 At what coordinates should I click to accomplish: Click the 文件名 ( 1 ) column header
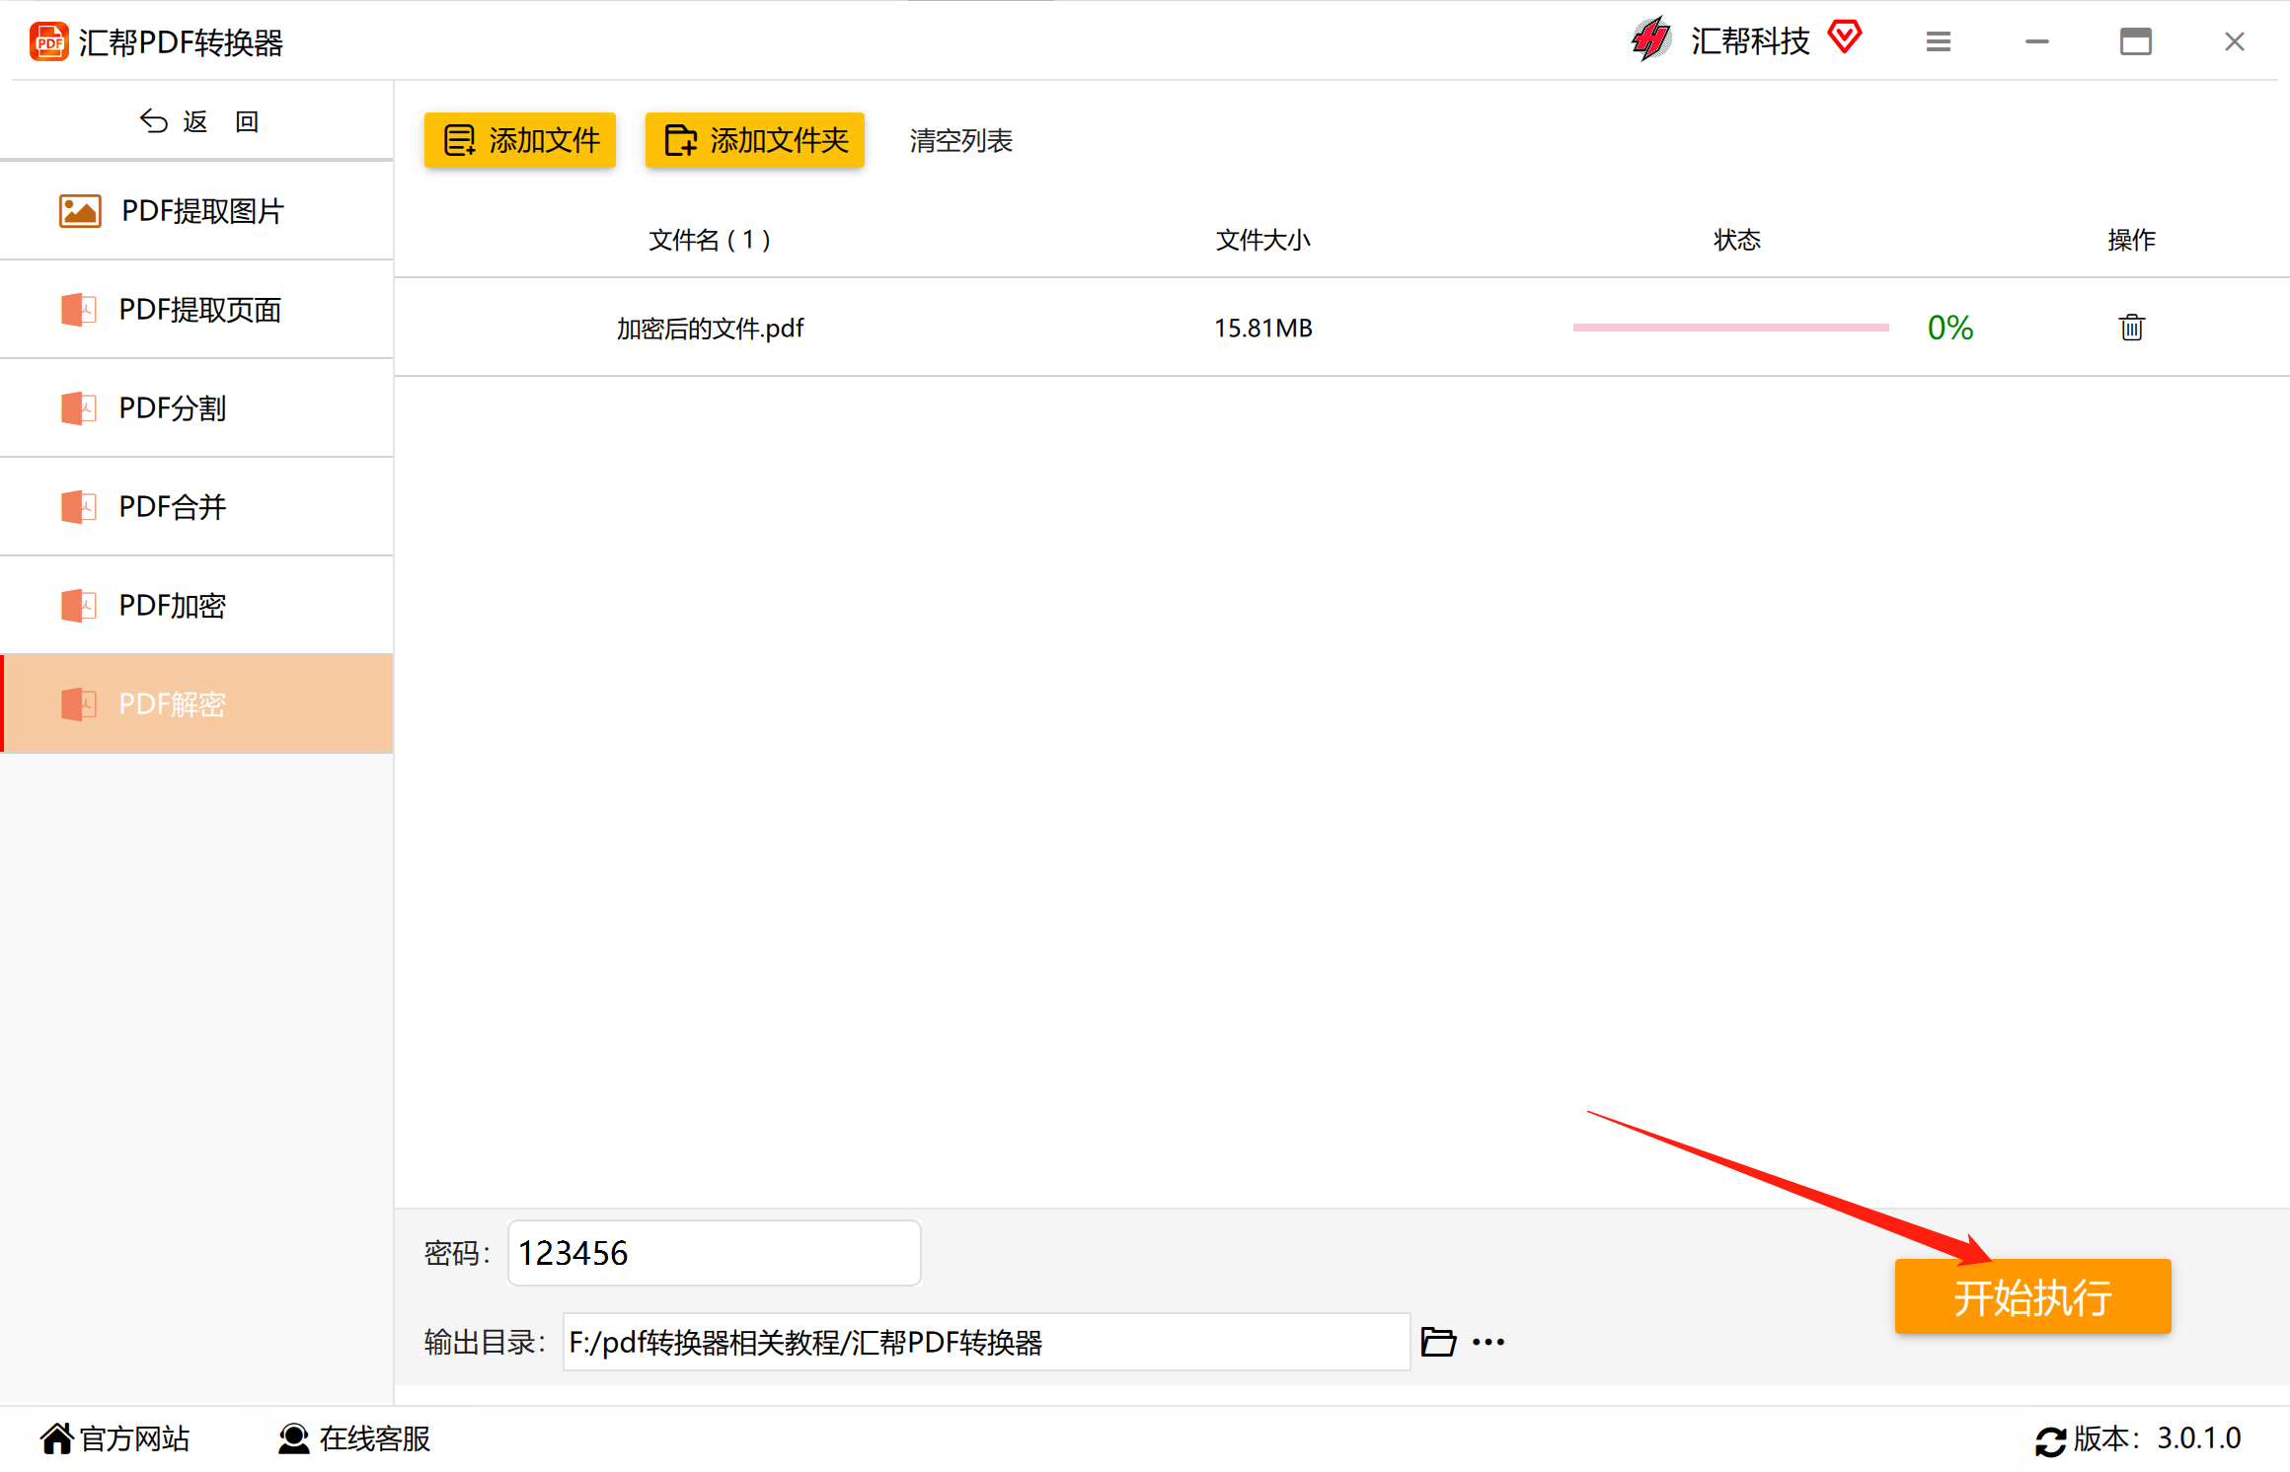[x=710, y=240]
